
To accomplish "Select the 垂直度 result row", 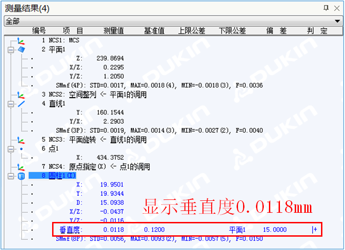I will click(71, 229).
